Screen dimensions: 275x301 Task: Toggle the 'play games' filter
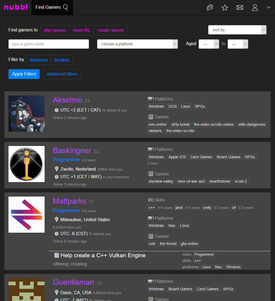pos(55,30)
